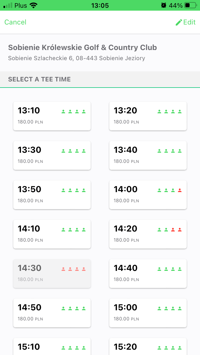The height and width of the screenshot is (355, 200).
Task: Pick the 15:00 tee time slot
Action: [x=148, y=313]
